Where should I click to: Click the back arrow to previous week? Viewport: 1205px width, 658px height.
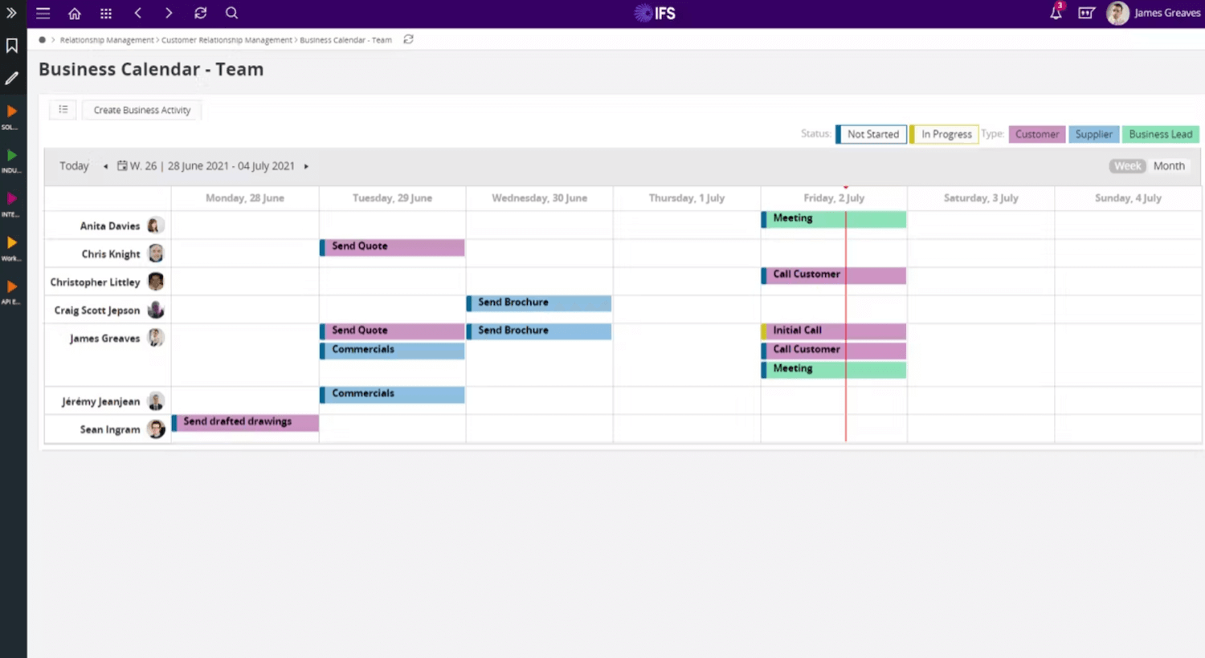point(105,165)
